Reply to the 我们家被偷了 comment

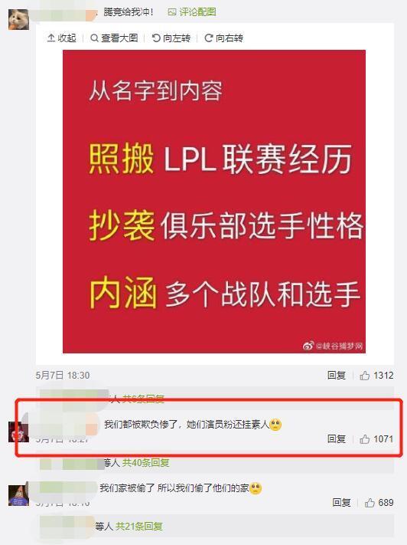click(x=341, y=503)
